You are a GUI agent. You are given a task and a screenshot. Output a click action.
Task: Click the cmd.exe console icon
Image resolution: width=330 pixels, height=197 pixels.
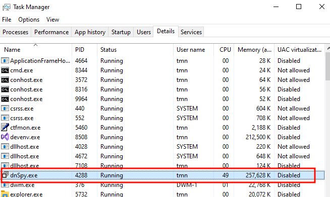[5, 70]
